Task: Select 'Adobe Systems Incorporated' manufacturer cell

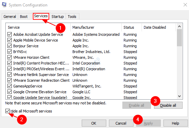Action: point(96,34)
